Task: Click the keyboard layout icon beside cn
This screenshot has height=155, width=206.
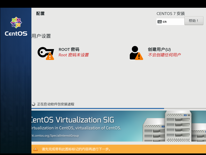Action: click(160, 22)
